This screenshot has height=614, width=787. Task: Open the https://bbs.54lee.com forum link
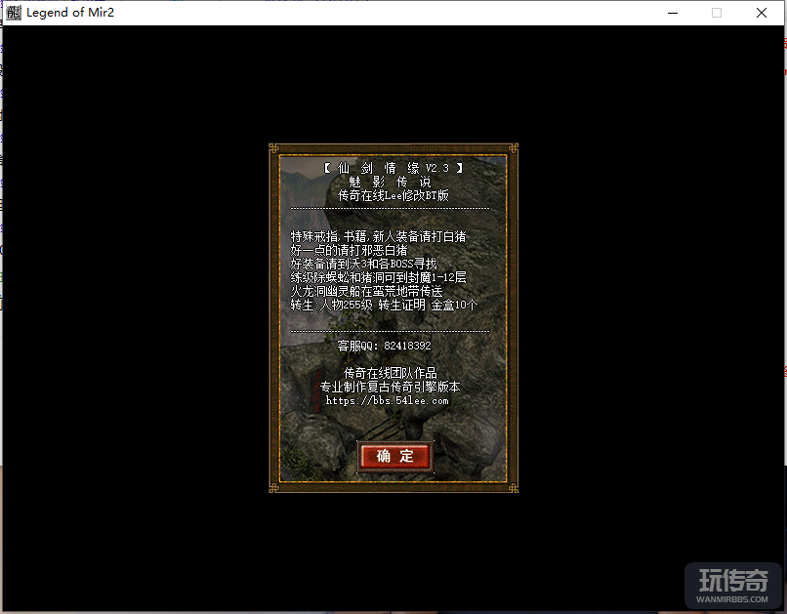(x=387, y=401)
